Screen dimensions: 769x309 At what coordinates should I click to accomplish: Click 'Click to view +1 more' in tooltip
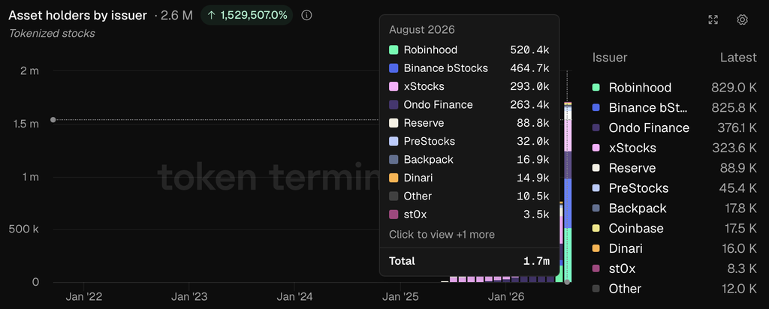(442, 235)
